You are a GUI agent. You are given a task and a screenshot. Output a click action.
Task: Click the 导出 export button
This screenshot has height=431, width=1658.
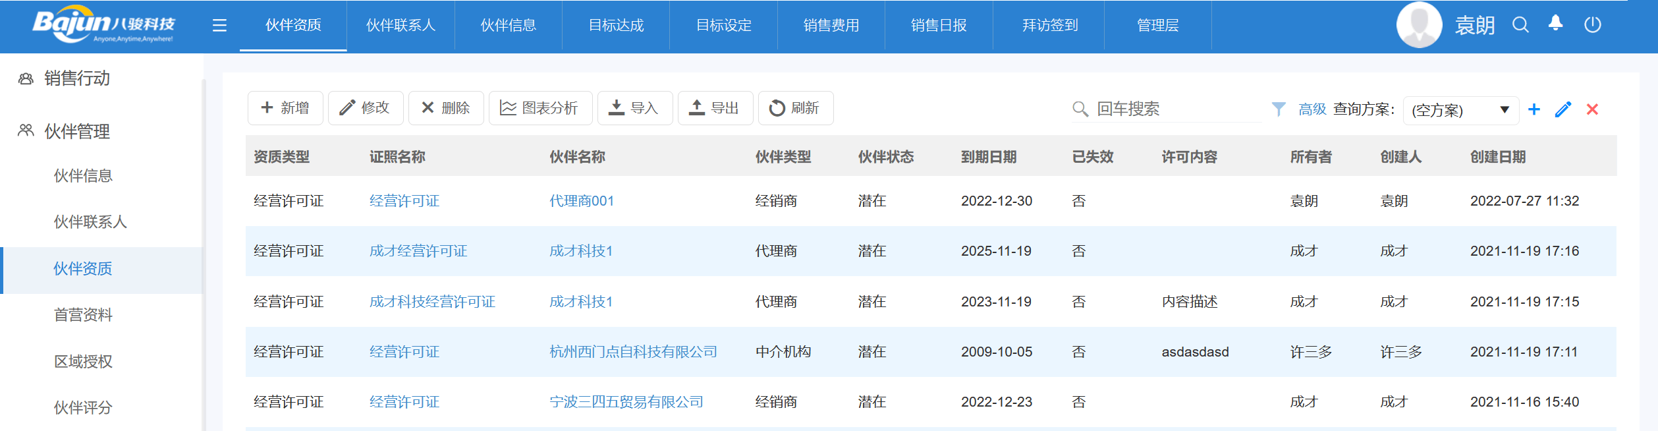point(715,108)
